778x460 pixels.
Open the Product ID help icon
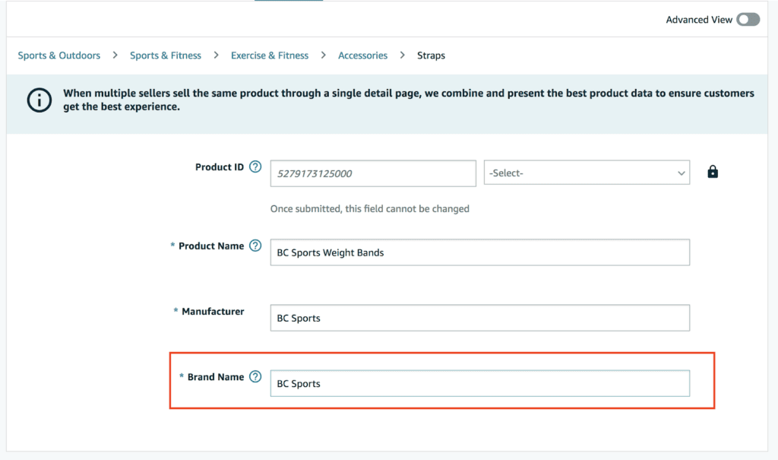coord(255,167)
